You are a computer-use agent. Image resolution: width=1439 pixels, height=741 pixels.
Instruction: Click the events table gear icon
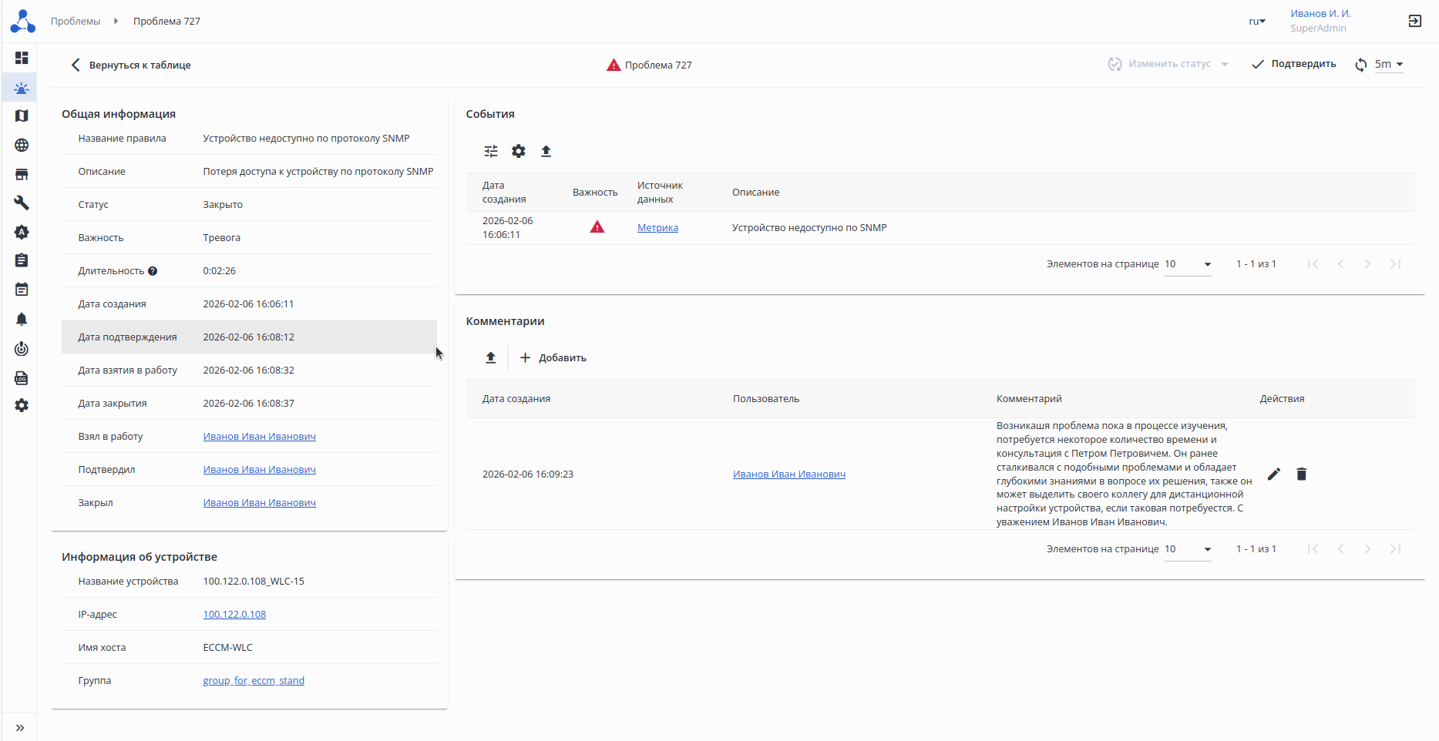(519, 151)
